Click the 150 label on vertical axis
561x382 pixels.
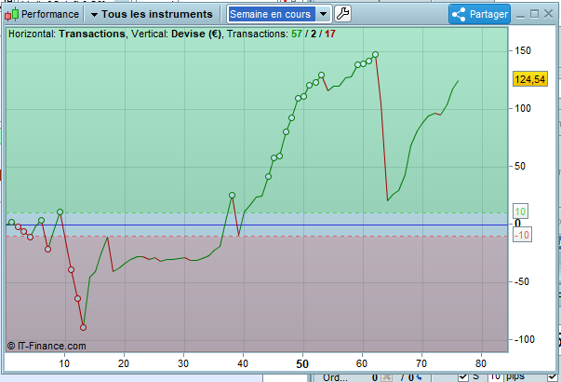click(523, 50)
